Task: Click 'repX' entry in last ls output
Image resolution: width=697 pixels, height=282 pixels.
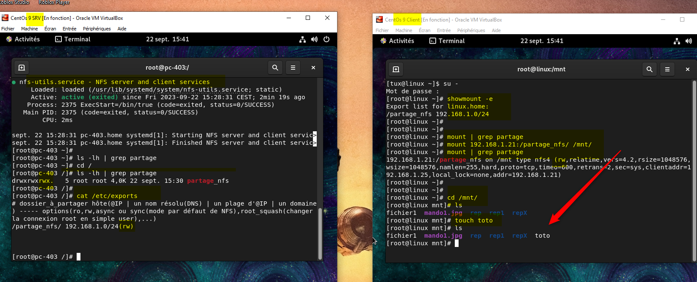Action: [520, 236]
